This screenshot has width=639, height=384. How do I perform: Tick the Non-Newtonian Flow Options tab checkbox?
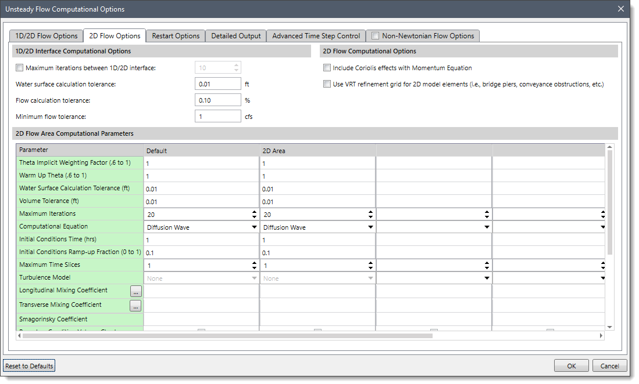[x=375, y=36]
